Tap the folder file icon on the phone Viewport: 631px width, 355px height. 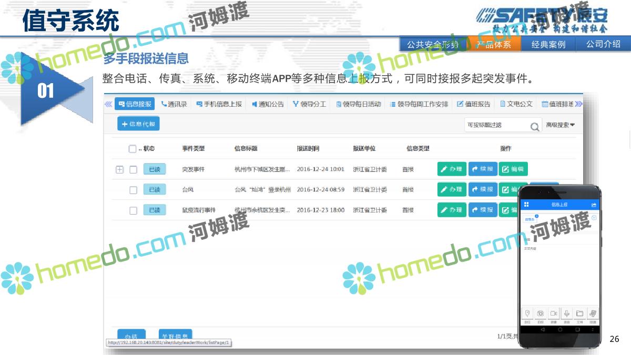[579, 313]
